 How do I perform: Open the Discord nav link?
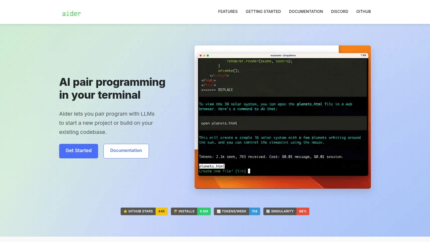[339, 12]
